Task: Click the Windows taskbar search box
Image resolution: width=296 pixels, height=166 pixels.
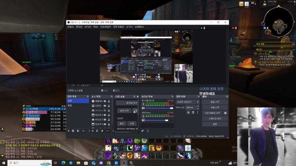Action: coord(29,163)
